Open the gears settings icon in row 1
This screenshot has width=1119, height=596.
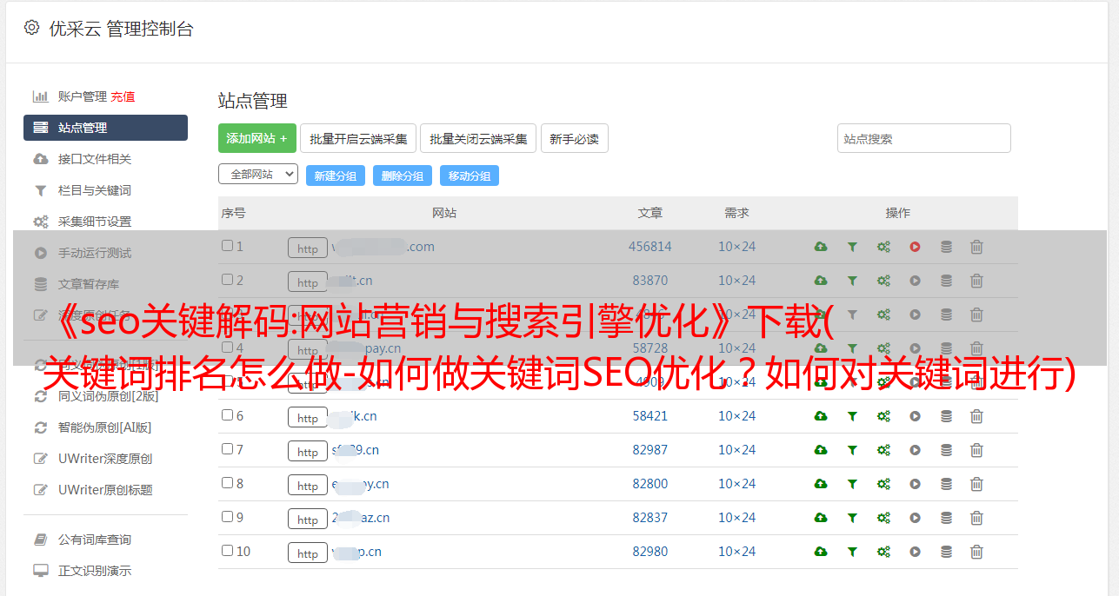pos(883,247)
